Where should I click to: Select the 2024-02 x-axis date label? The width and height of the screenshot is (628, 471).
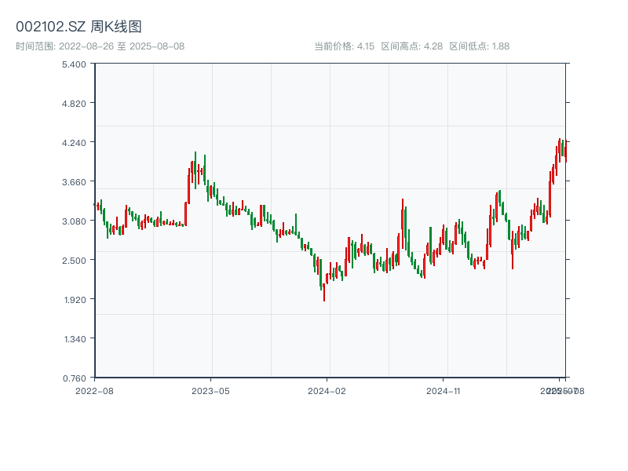point(328,390)
